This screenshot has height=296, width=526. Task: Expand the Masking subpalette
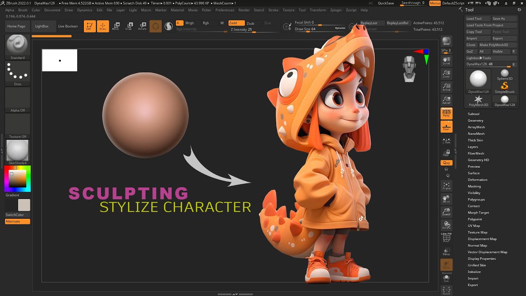[x=474, y=186]
